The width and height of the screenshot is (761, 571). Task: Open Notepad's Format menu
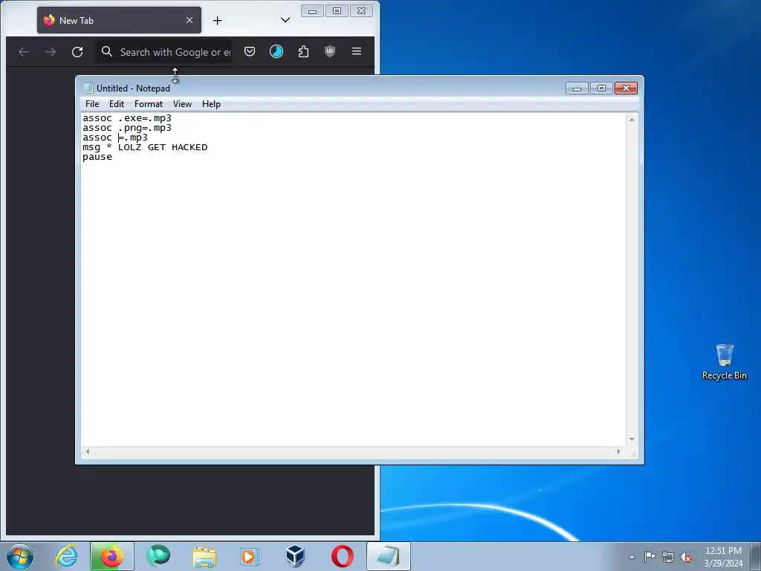click(x=149, y=104)
